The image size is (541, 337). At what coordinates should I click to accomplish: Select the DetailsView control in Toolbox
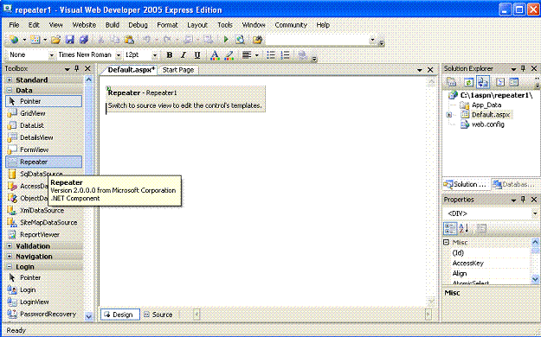[x=44, y=137]
